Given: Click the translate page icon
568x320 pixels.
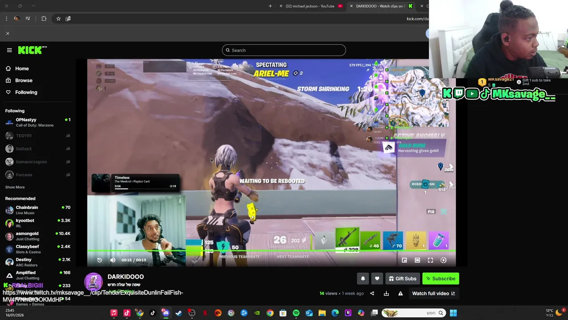Looking at the screenshot, I should point(68,19).
